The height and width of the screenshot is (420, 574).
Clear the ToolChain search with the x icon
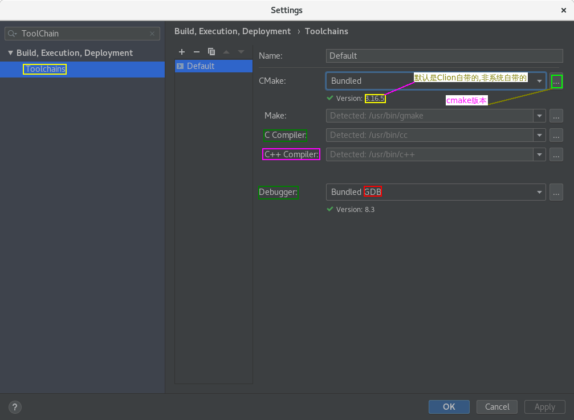click(152, 34)
